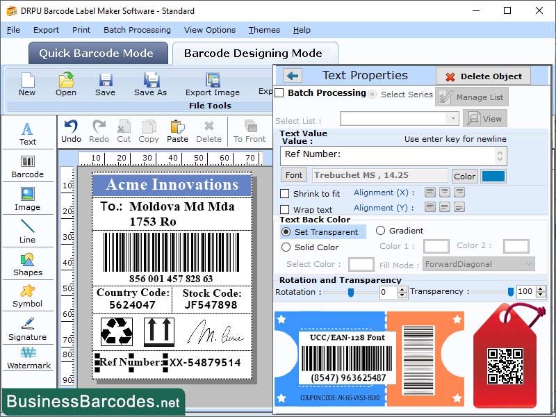Switch to Quick Barcode Mode tab
Screen dimensions: 556x417
[x=97, y=53]
